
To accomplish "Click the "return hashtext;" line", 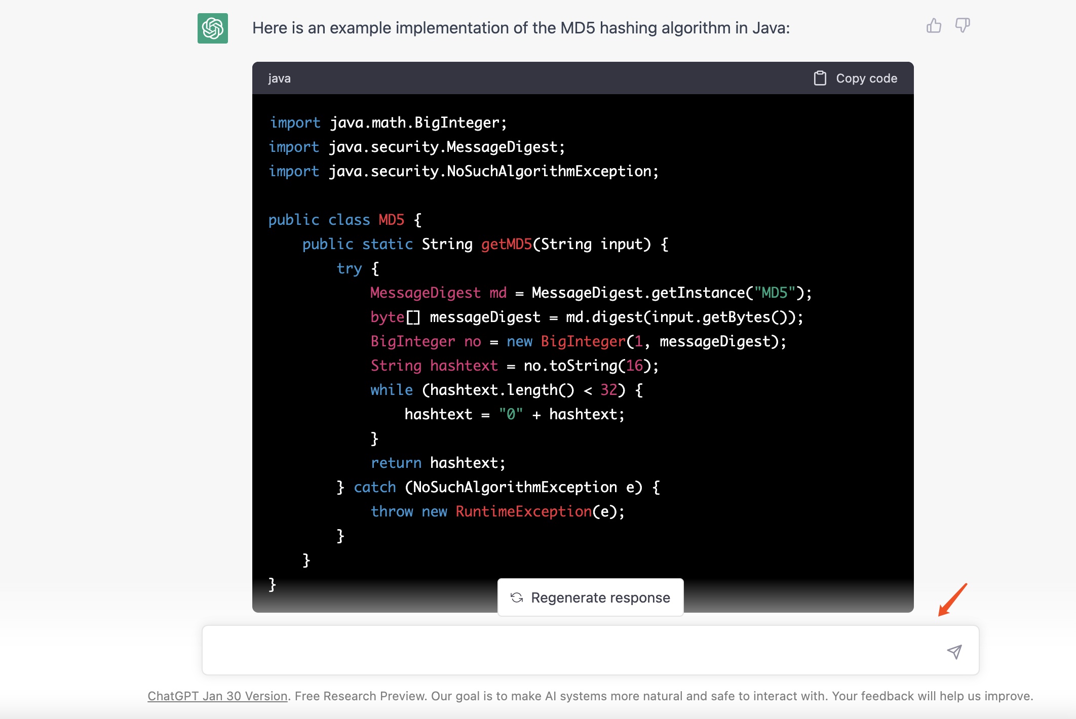I will click(x=438, y=463).
